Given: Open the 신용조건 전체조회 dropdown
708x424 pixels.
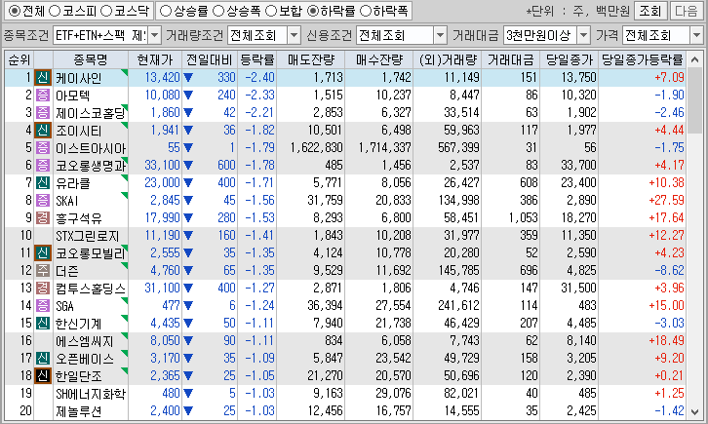Looking at the screenshot, I should click(x=440, y=35).
